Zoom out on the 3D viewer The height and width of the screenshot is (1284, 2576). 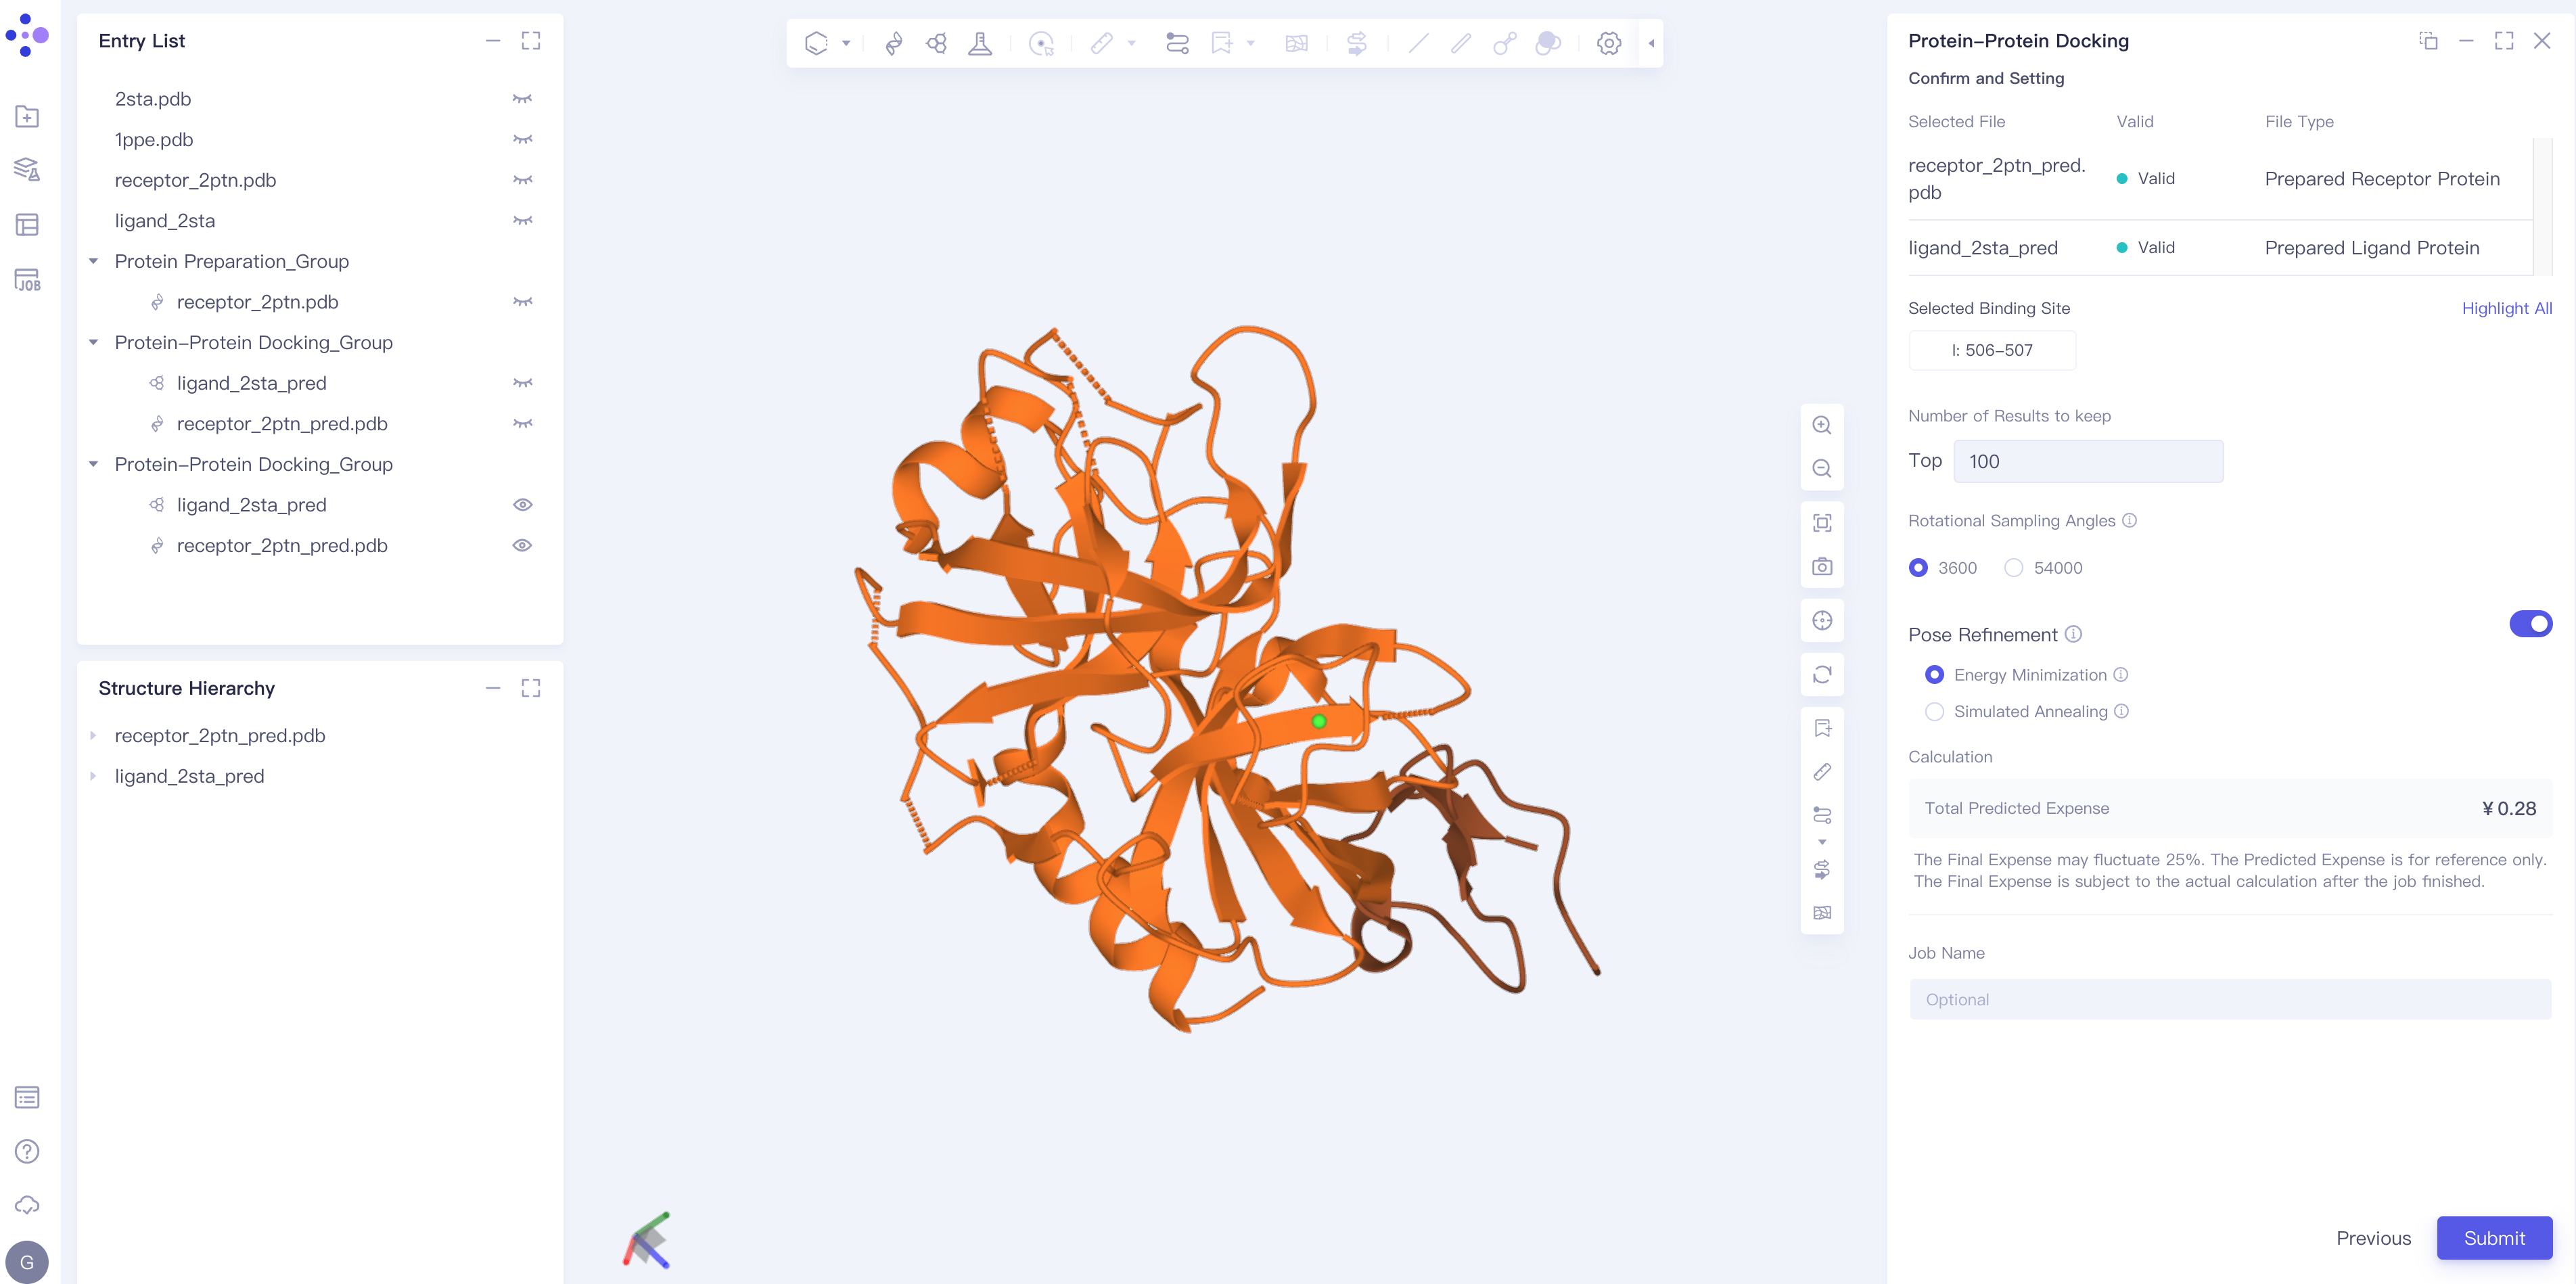click(x=1822, y=469)
